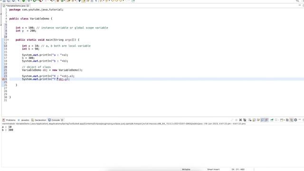Click the 'b : 300' console output line

8,130
